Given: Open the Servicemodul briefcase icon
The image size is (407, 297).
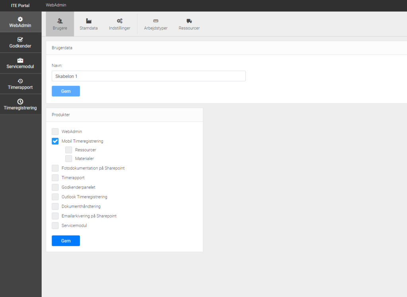Looking at the screenshot, I should (20, 60).
